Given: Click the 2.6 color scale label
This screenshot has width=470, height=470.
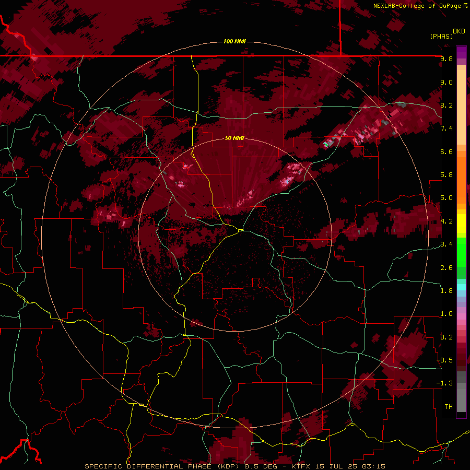Looking at the screenshot, I should pyautogui.click(x=446, y=268).
